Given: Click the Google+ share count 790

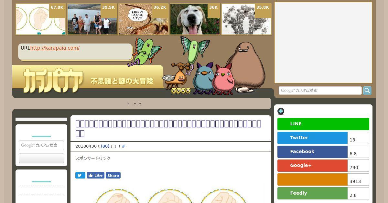Looking at the screenshot, I should pos(358,166).
